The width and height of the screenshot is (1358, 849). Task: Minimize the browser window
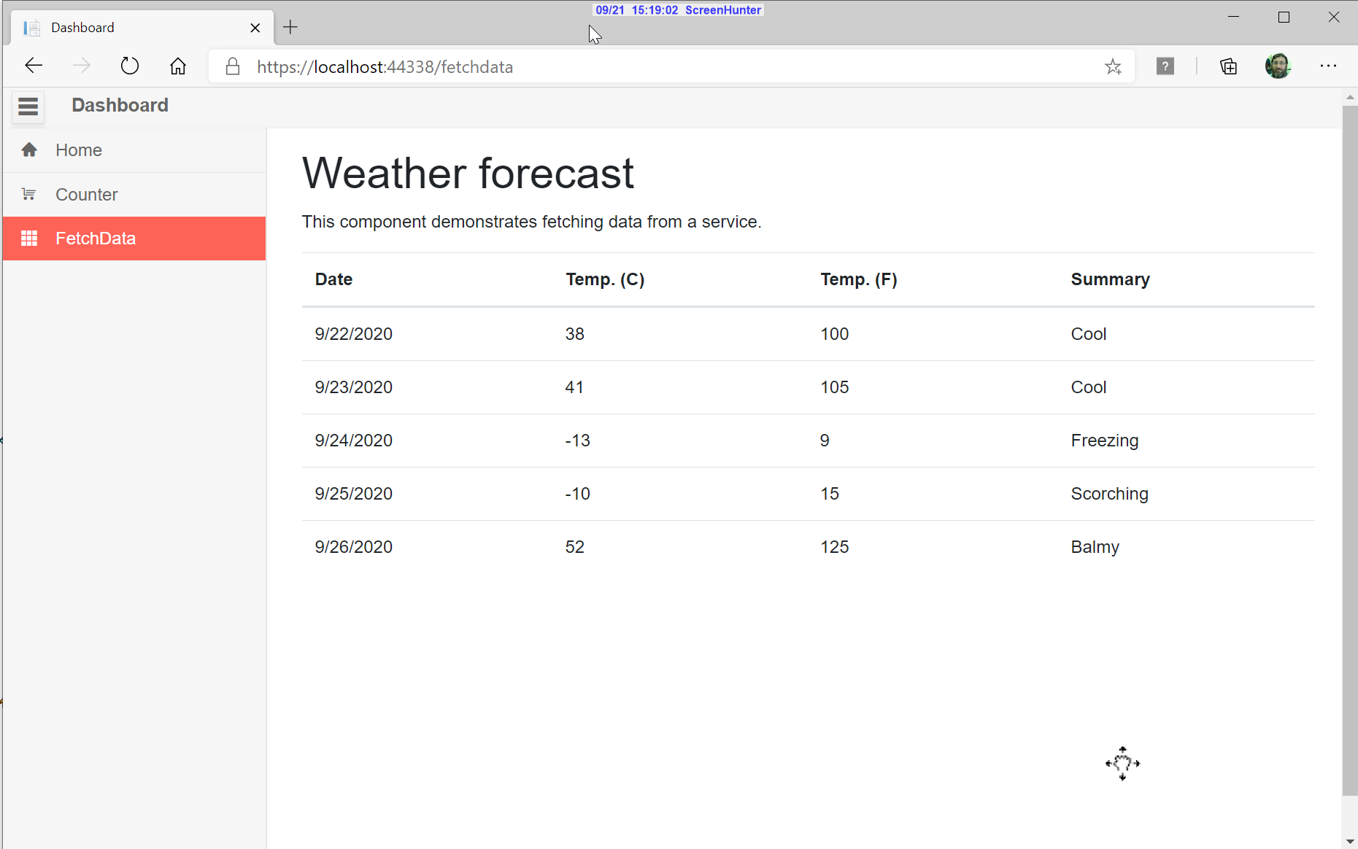click(x=1234, y=17)
